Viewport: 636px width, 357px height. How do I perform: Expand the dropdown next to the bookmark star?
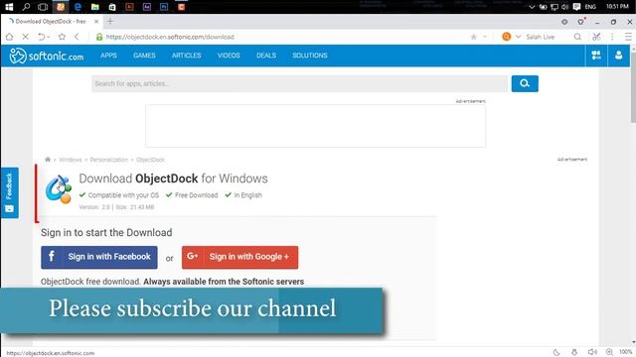[x=485, y=37]
